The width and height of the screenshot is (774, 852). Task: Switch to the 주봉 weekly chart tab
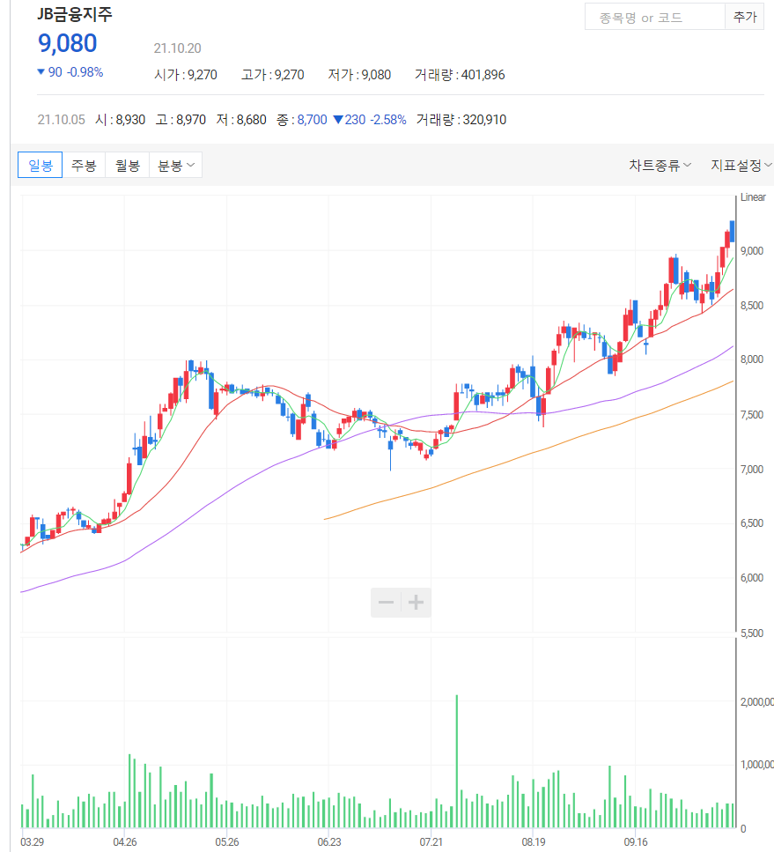tap(84, 165)
